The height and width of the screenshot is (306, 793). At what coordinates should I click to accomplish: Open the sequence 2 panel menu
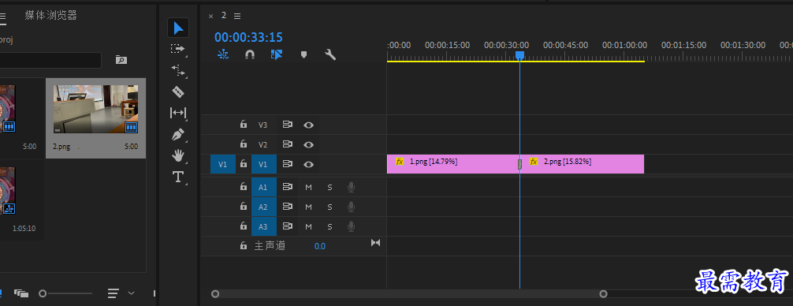(237, 16)
